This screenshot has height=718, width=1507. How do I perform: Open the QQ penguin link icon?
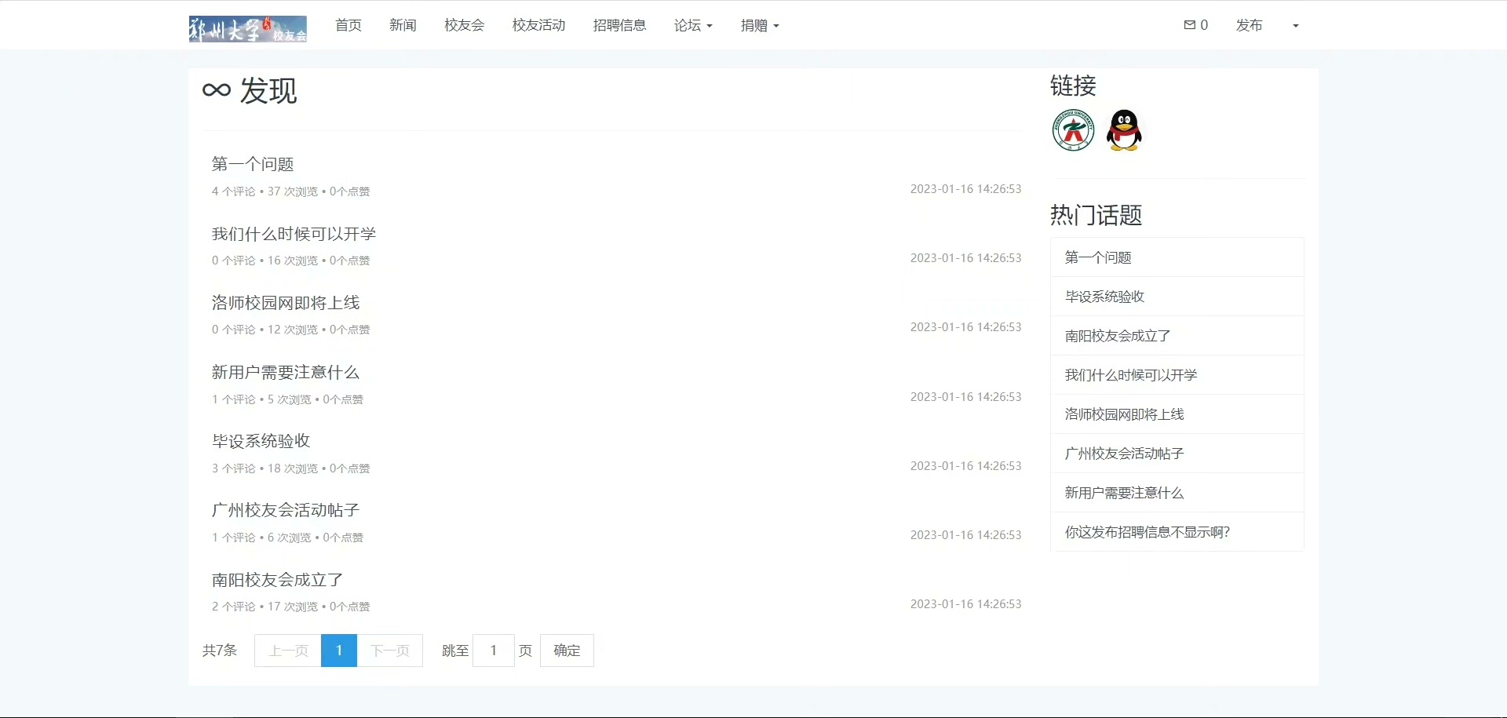tap(1124, 130)
